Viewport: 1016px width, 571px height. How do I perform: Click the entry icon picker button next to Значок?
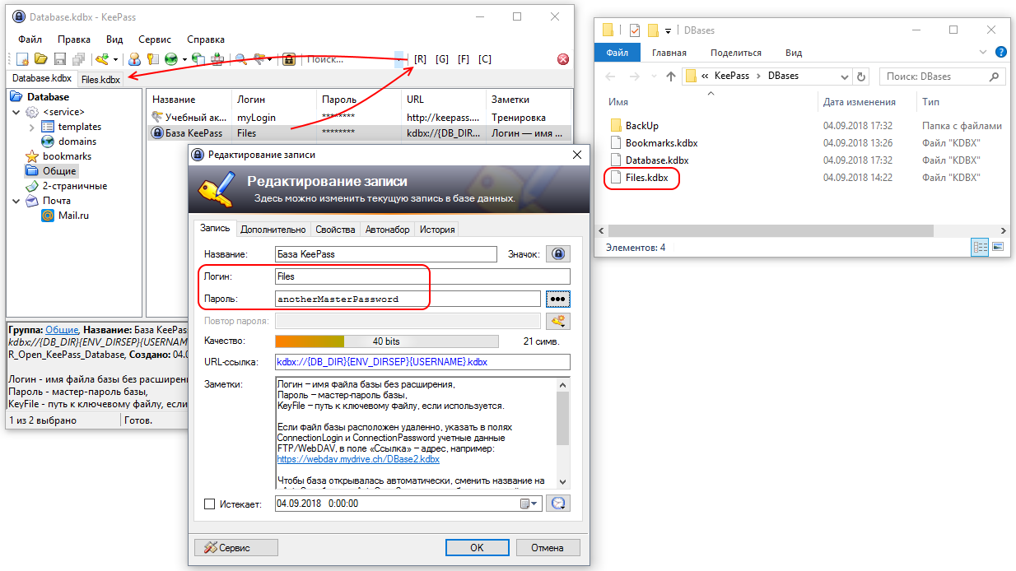tap(559, 254)
